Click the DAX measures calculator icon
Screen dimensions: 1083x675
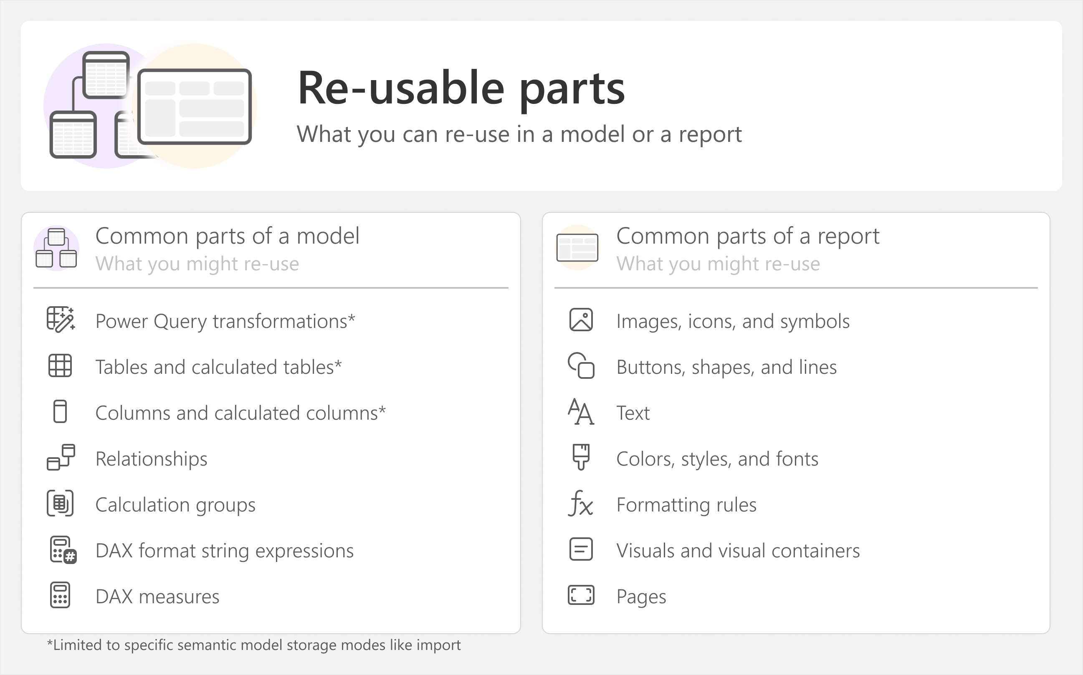(x=60, y=595)
